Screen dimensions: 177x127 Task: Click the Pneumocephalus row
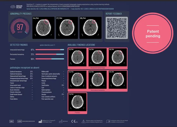pyautogui.click(x=53, y=92)
